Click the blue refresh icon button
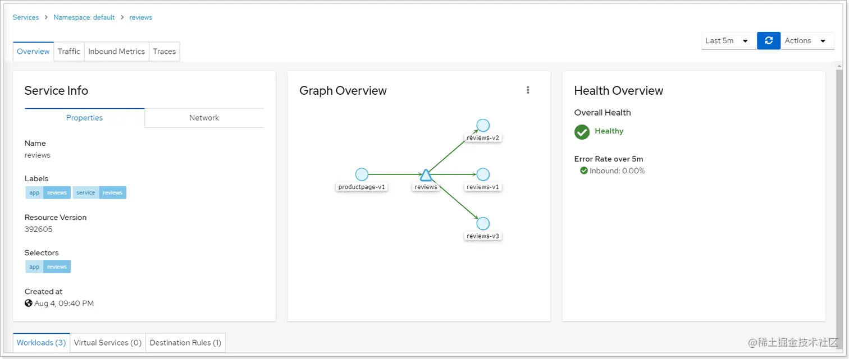 pyautogui.click(x=769, y=40)
